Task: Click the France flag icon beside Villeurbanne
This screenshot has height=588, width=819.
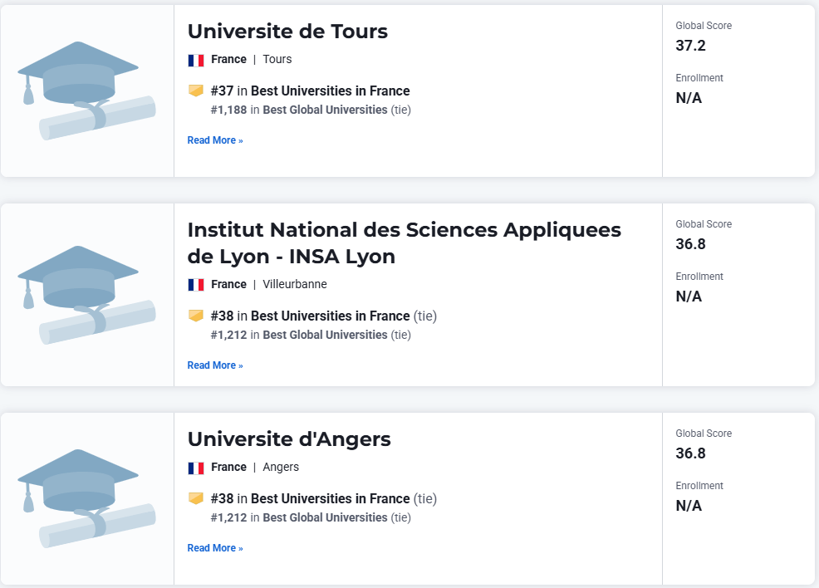Action: pyautogui.click(x=196, y=285)
